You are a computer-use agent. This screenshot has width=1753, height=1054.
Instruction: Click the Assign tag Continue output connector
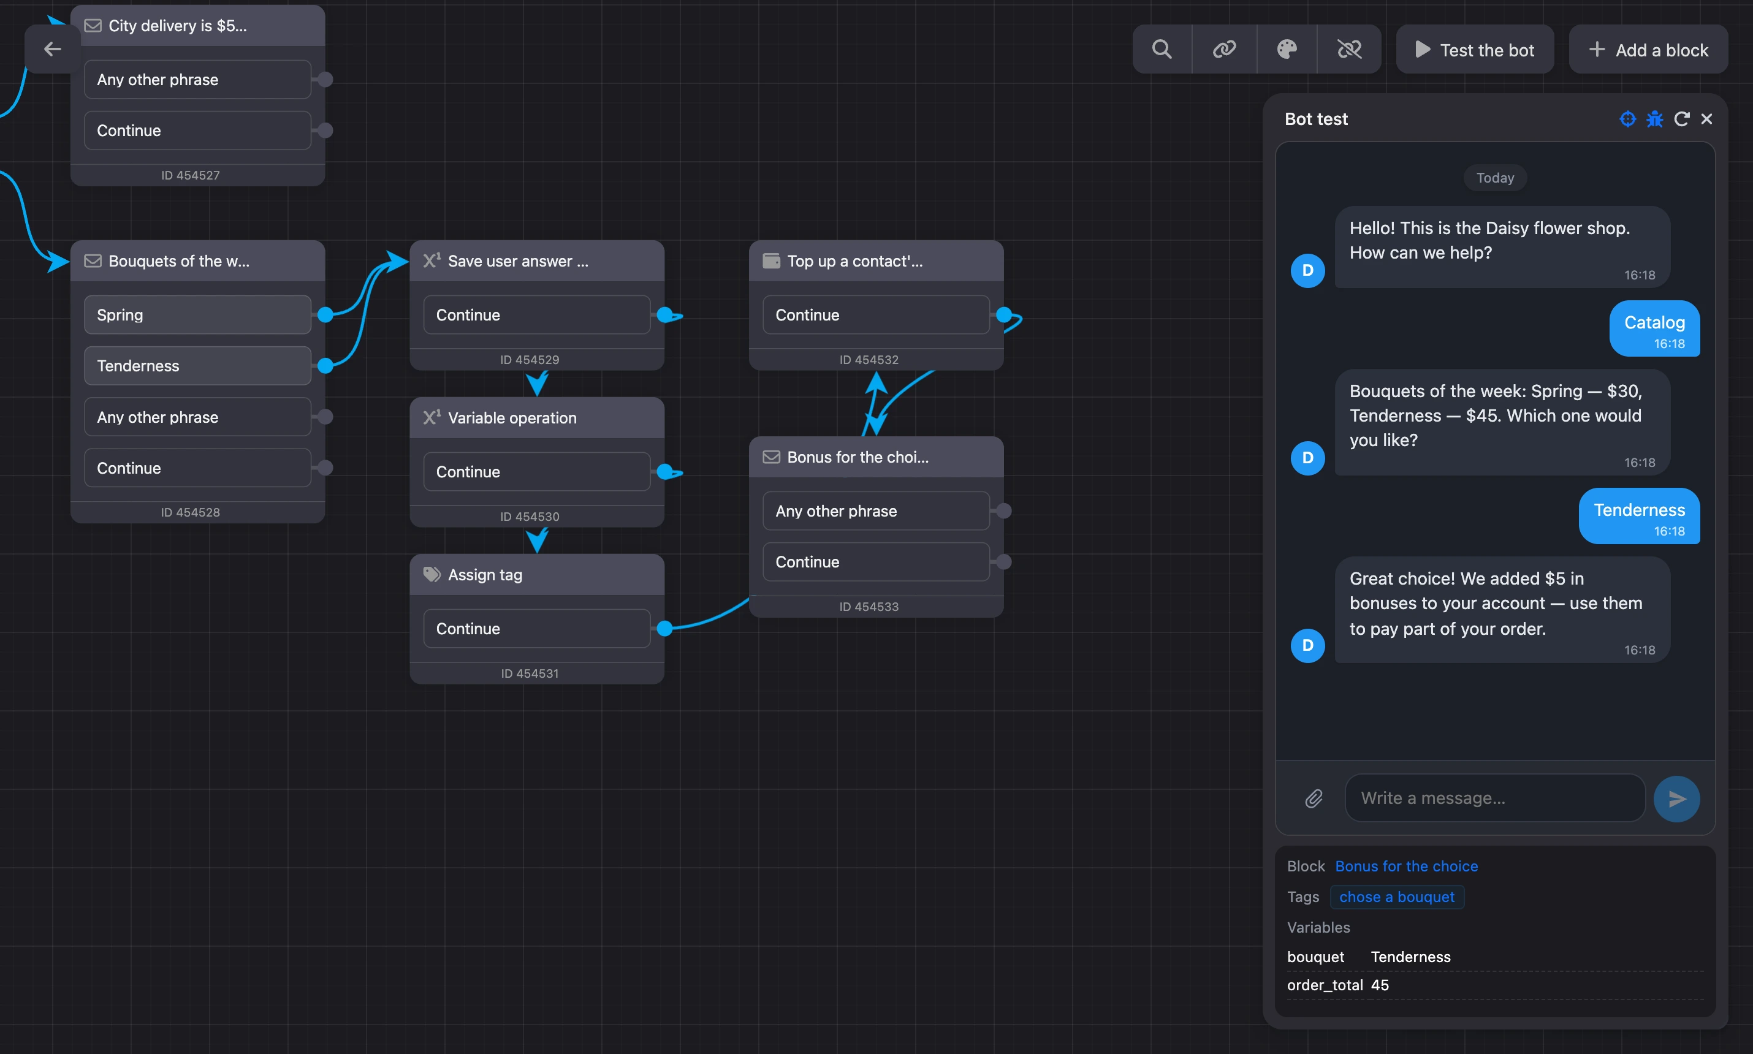(664, 629)
